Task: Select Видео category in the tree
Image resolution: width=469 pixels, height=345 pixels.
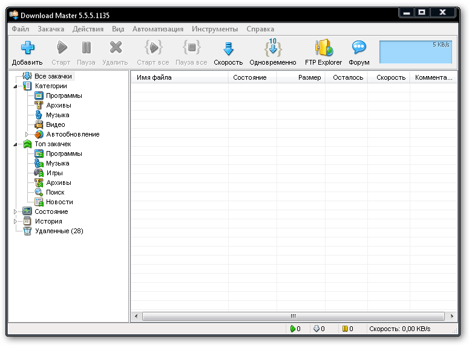Action: coord(55,124)
